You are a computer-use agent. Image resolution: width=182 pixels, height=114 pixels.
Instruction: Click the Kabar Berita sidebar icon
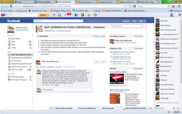pos(9,39)
